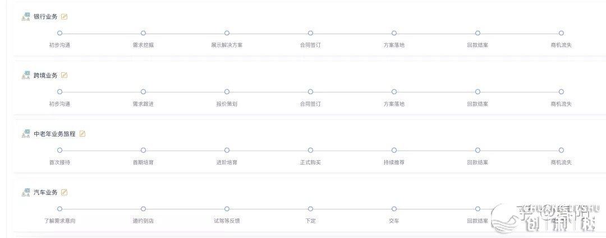Click the 需求跟进 stage circle
The width and height of the screenshot is (606, 238).
click(143, 92)
